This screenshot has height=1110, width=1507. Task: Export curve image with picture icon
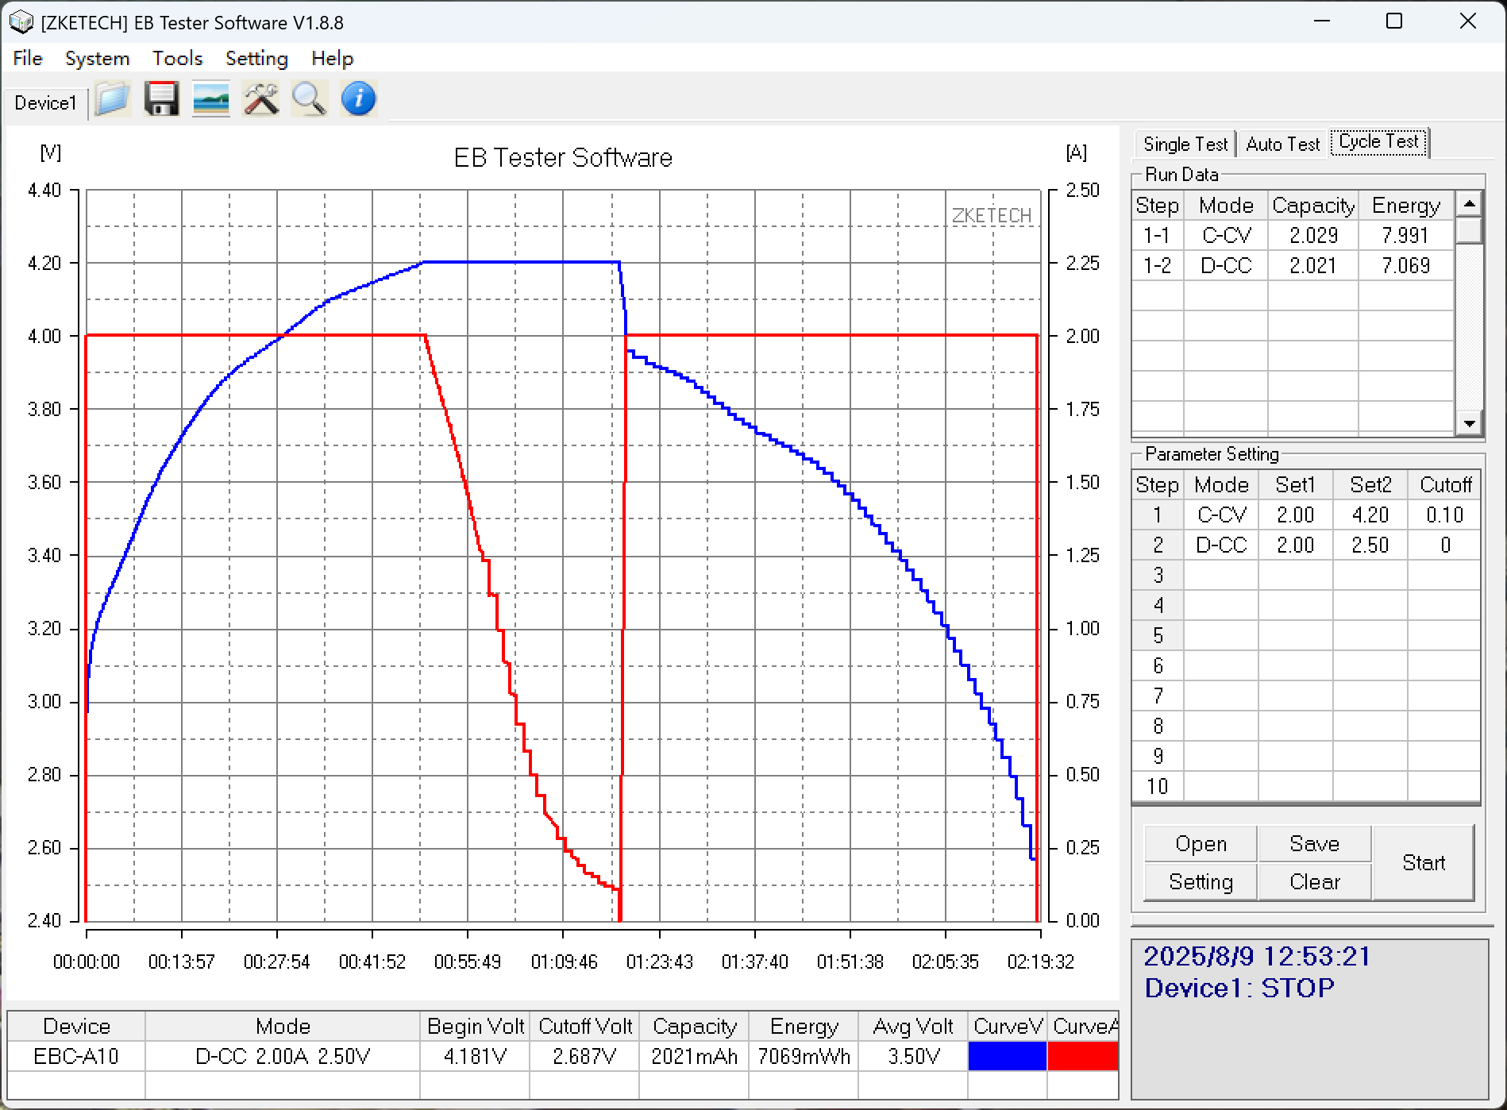210,100
